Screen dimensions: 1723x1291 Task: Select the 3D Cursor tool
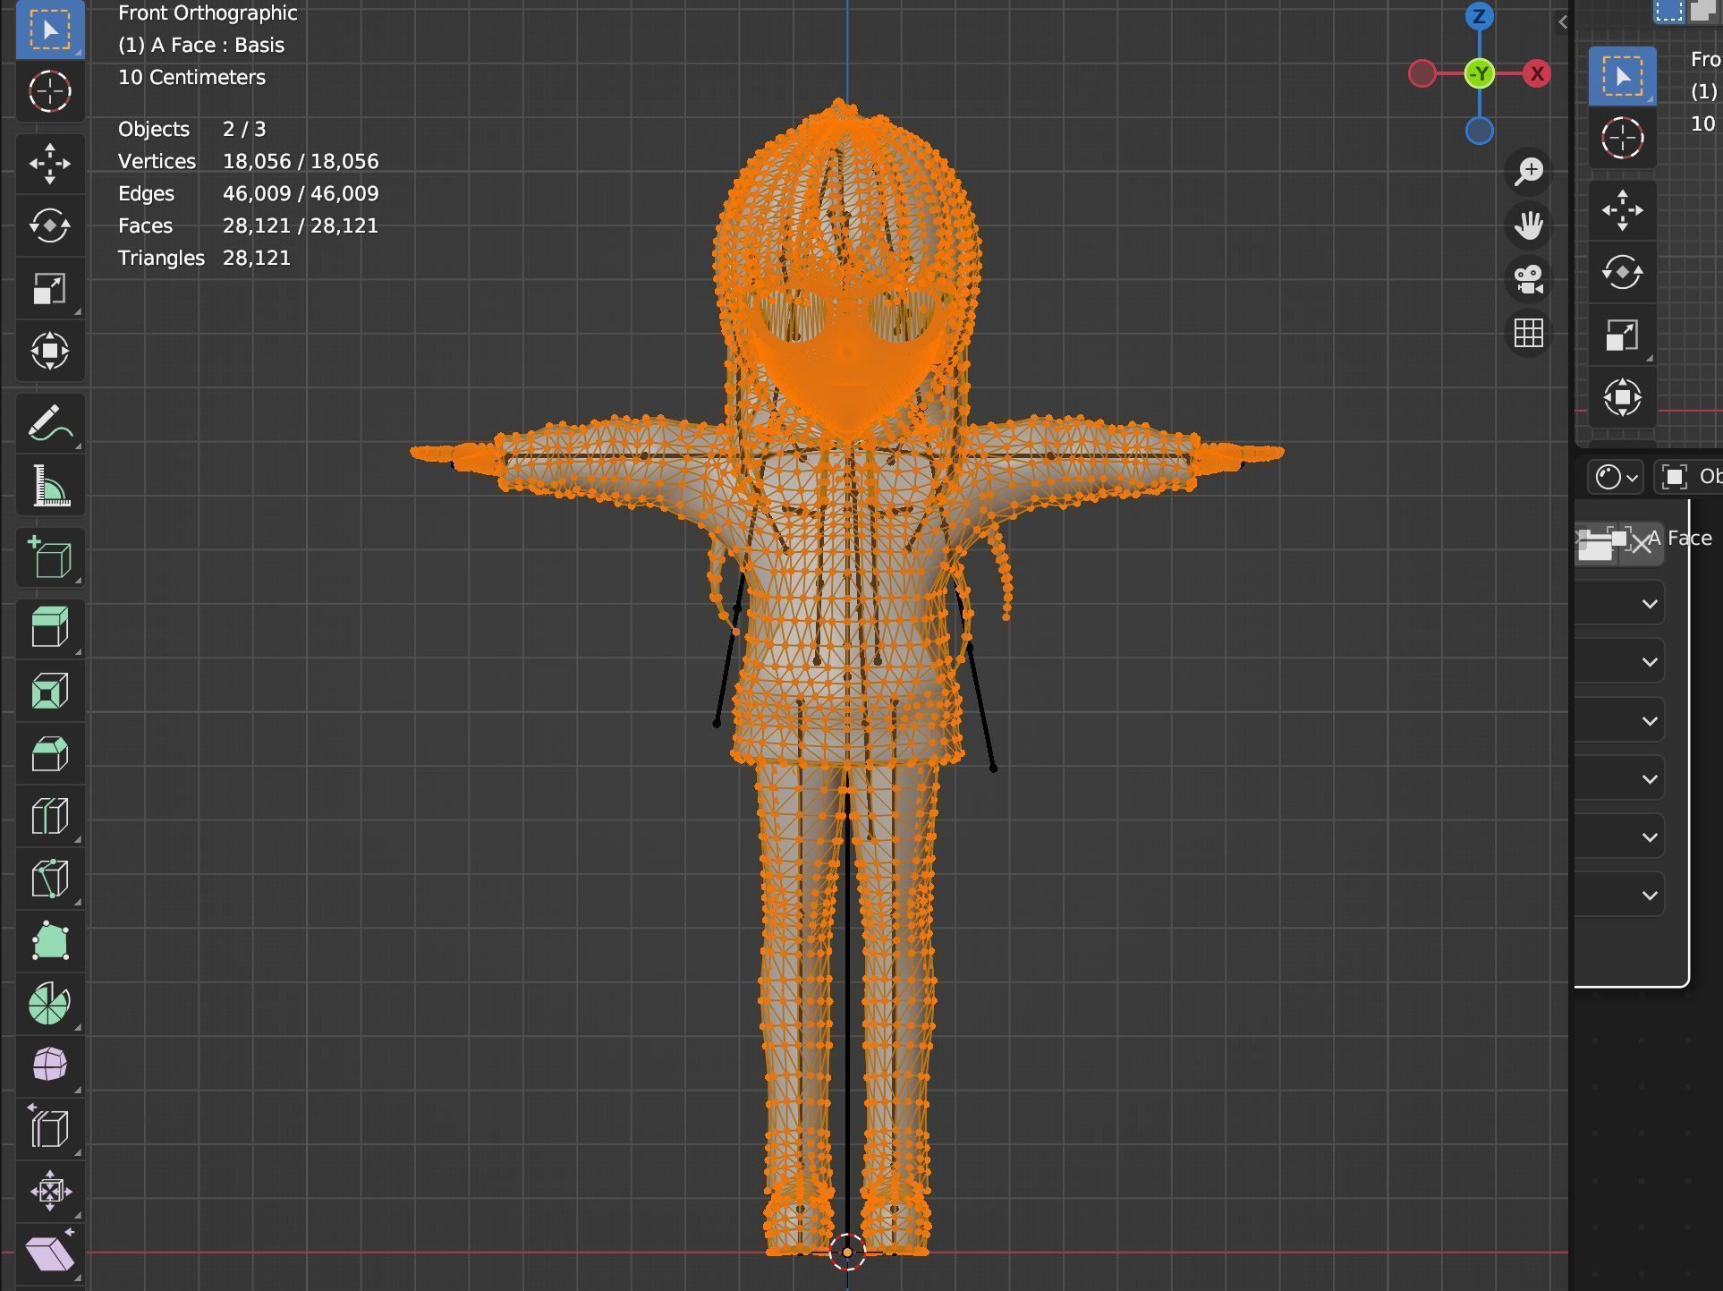pyautogui.click(x=49, y=92)
